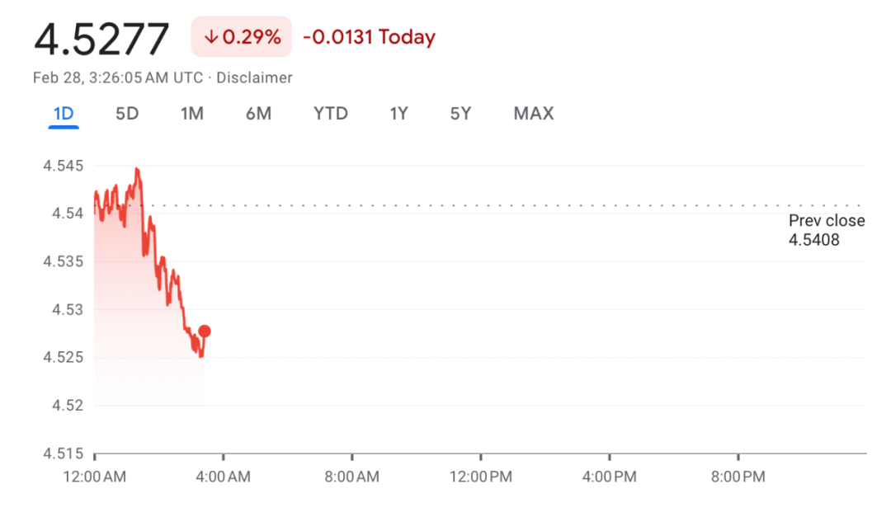891x512 pixels.
Task: Switch to the 5Y range tab
Action: (x=460, y=114)
